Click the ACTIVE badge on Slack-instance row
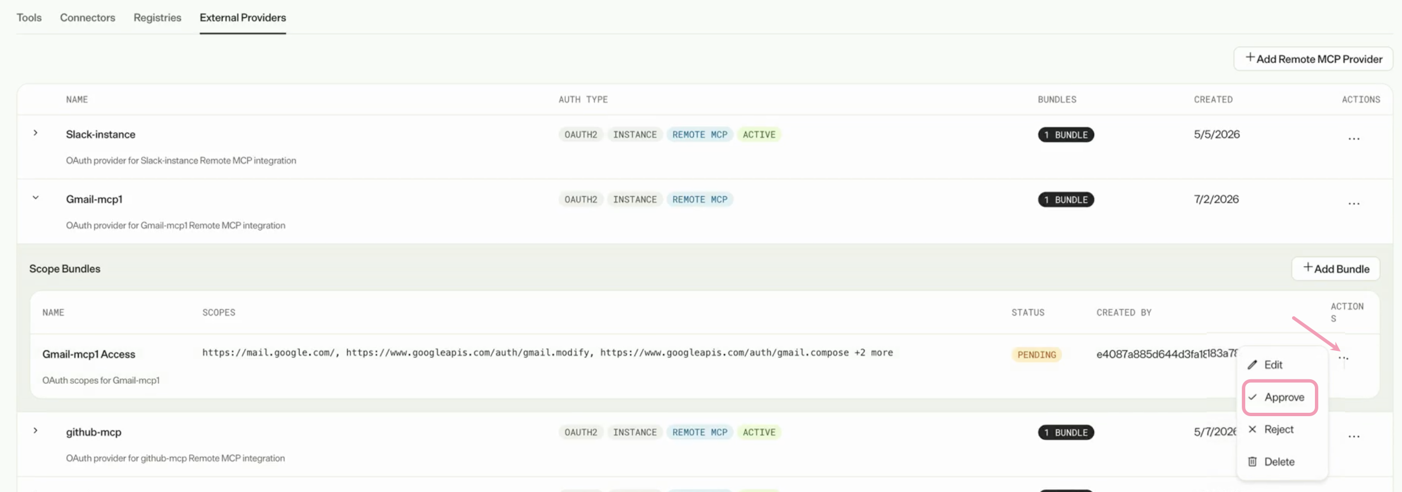 [x=759, y=135]
